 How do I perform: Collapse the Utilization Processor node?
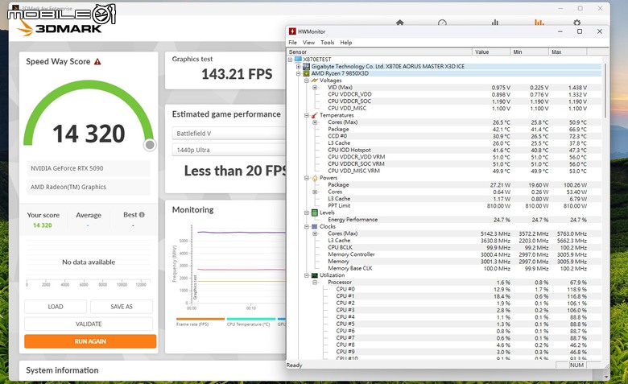click(315, 283)
